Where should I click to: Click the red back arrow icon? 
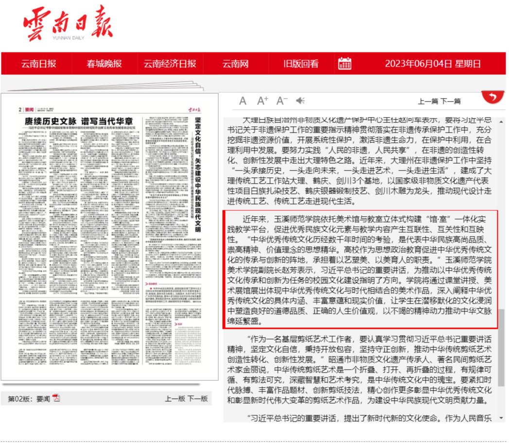point(493,97)
